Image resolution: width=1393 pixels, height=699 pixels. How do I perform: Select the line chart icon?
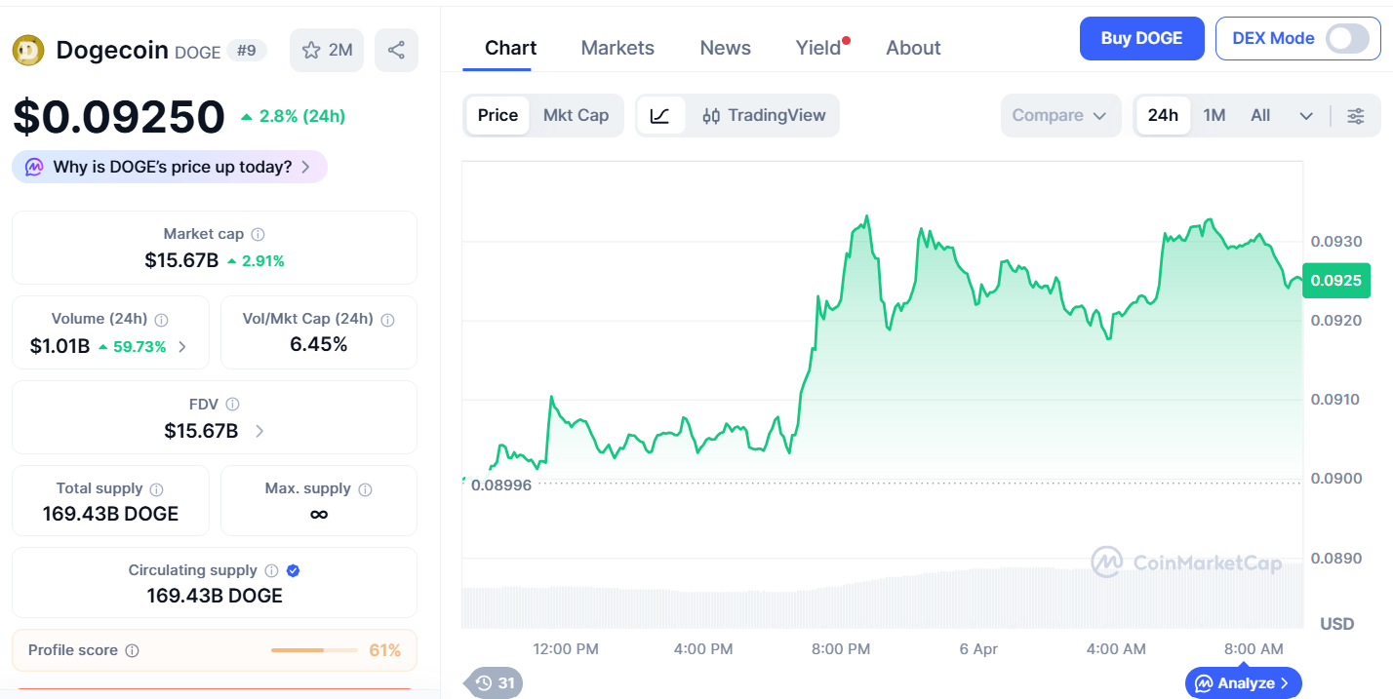[660, 115]
